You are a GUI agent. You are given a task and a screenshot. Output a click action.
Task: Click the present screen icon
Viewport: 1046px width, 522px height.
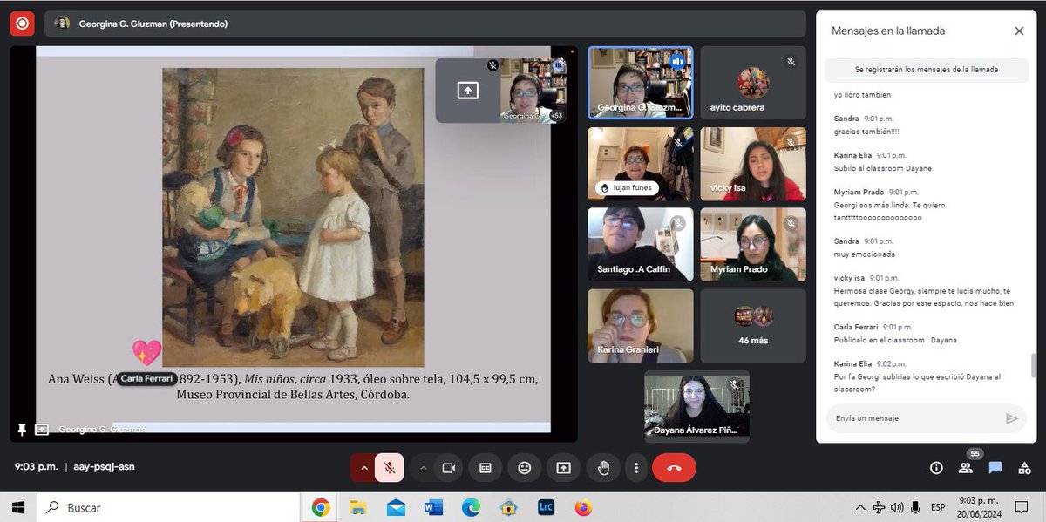coord(563,468)
